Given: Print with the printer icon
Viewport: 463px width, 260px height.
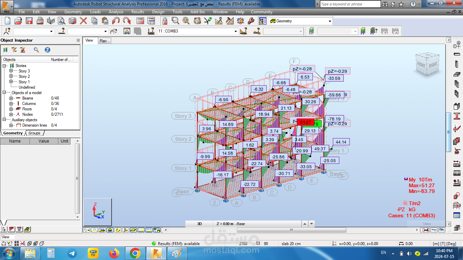Looking at the screenshot, I should point(40,21).
